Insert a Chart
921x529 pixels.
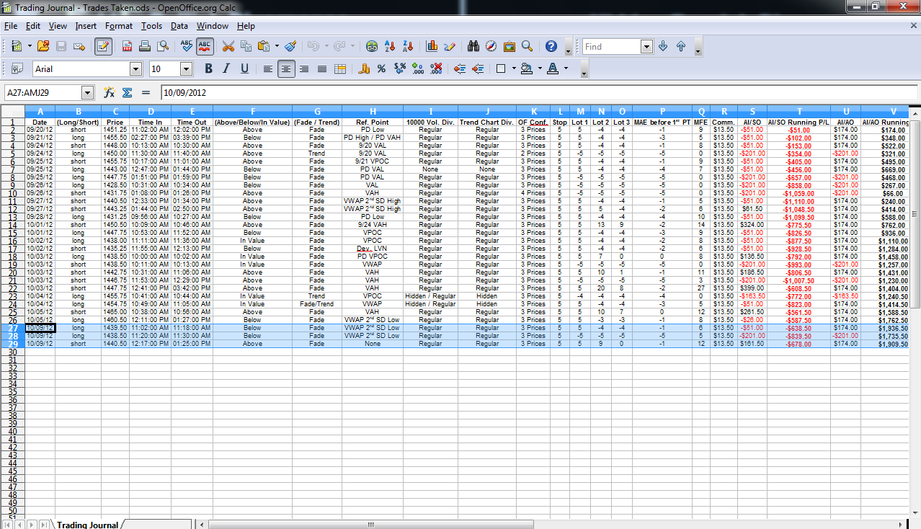tap(432, 46)
